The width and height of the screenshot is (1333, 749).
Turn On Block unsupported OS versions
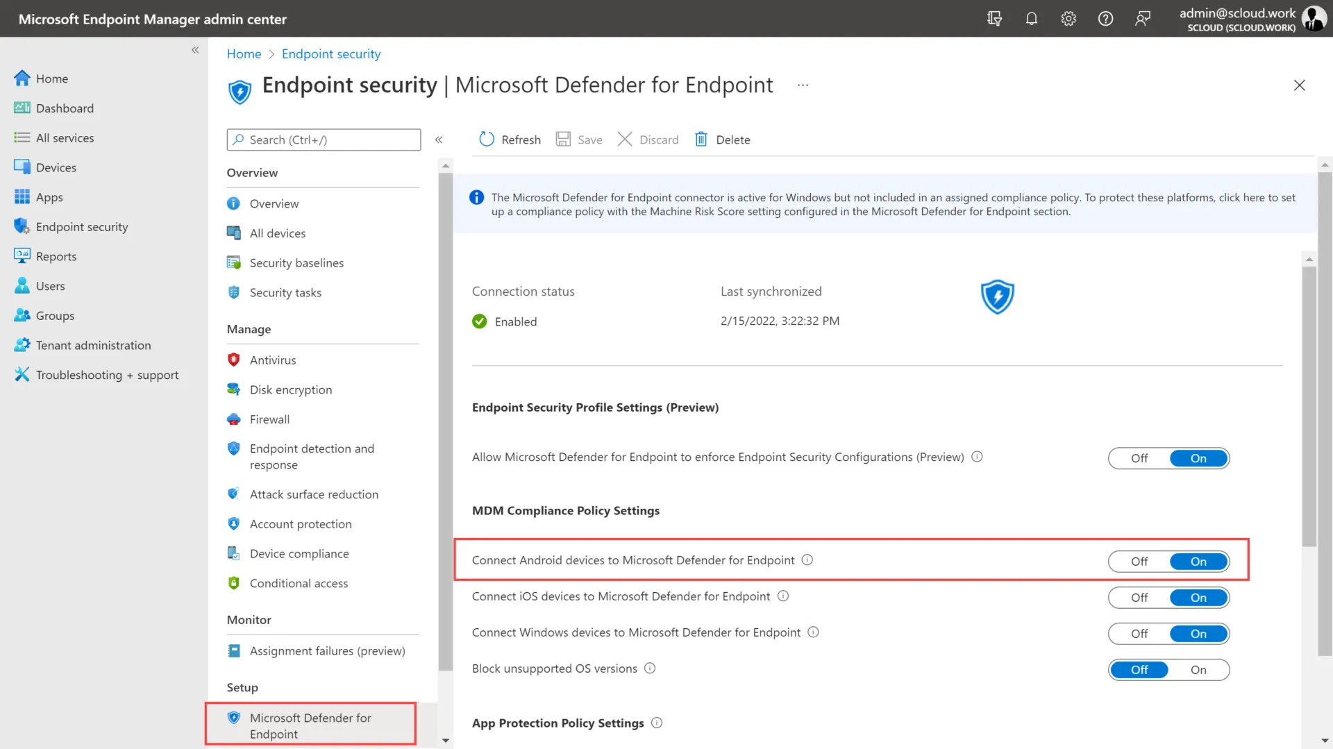(1199, 670)
